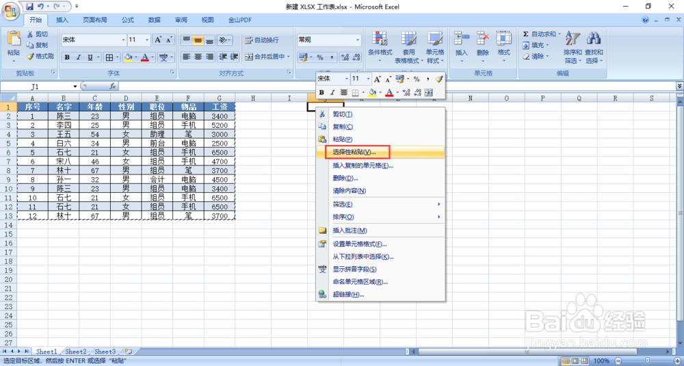The height and width of the screenshot is (366, 684).
Task: Click the ribbon borders icon
Action: coord(109,57)
